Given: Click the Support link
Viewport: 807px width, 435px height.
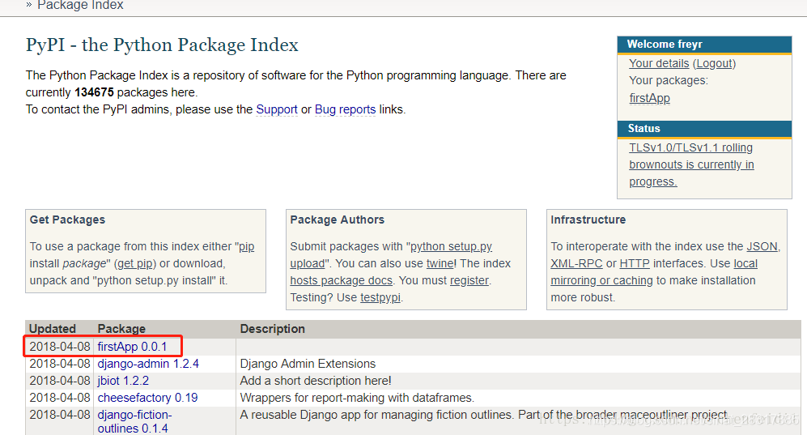Looking at the screenshot, I should [x=277, y=109].
